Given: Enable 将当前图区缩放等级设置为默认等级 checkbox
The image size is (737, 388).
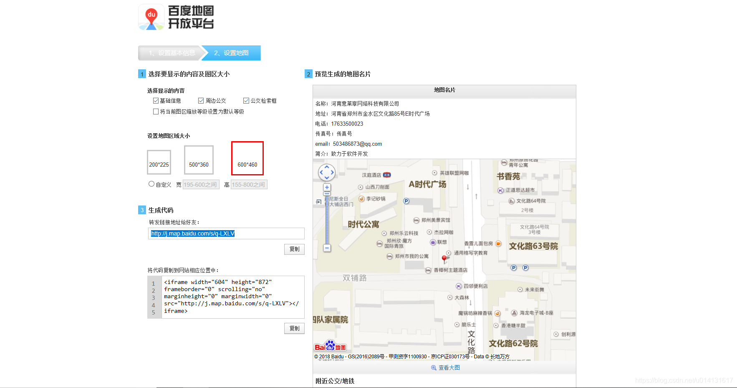Looking at the screenshot, I should pyautogui.click(x=156, y=112).
